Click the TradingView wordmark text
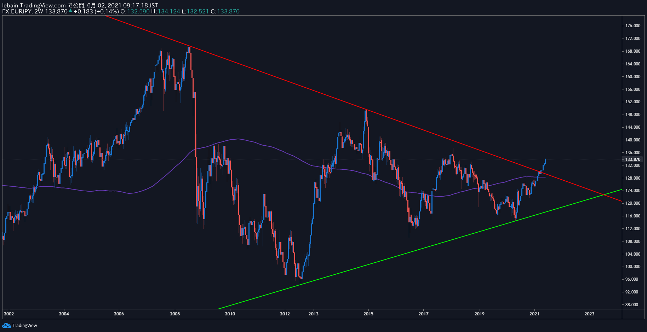 coord(24,326)
